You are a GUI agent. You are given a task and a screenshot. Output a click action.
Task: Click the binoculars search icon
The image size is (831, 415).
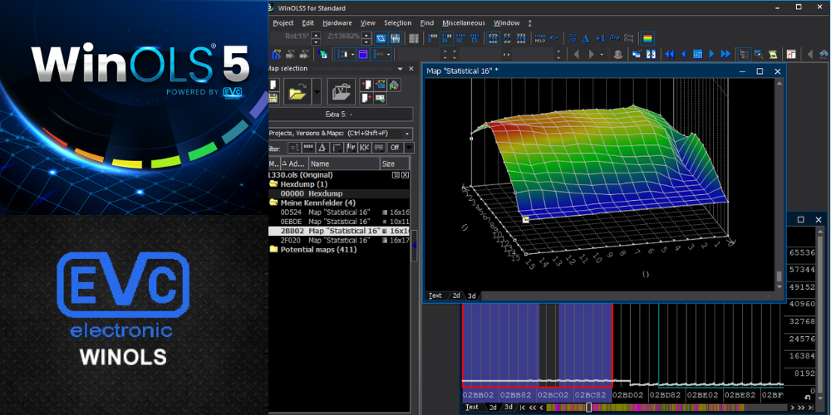[824, 54]
